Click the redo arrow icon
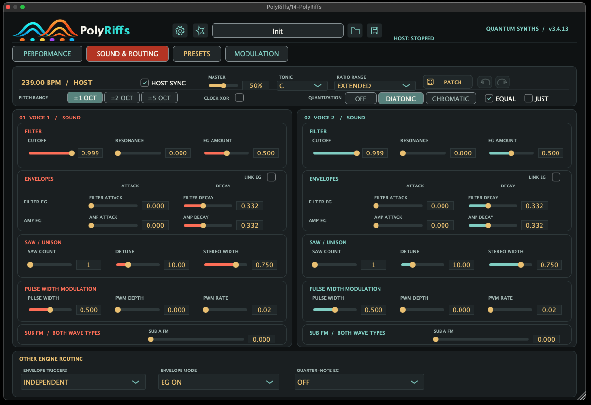The width and height of the screenshot is (591, 405). pos(503,82)
